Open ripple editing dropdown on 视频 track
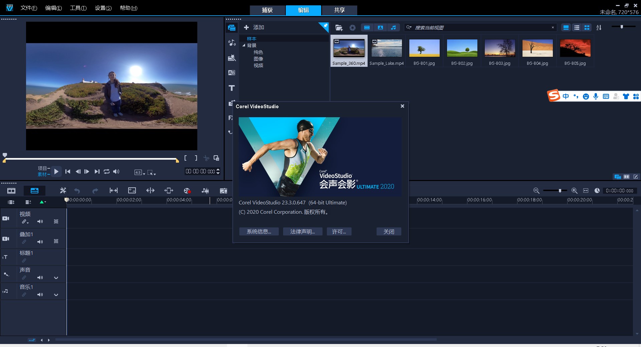Image resolution: width=641 pixels, height=347 pixels. click(25, 221)
